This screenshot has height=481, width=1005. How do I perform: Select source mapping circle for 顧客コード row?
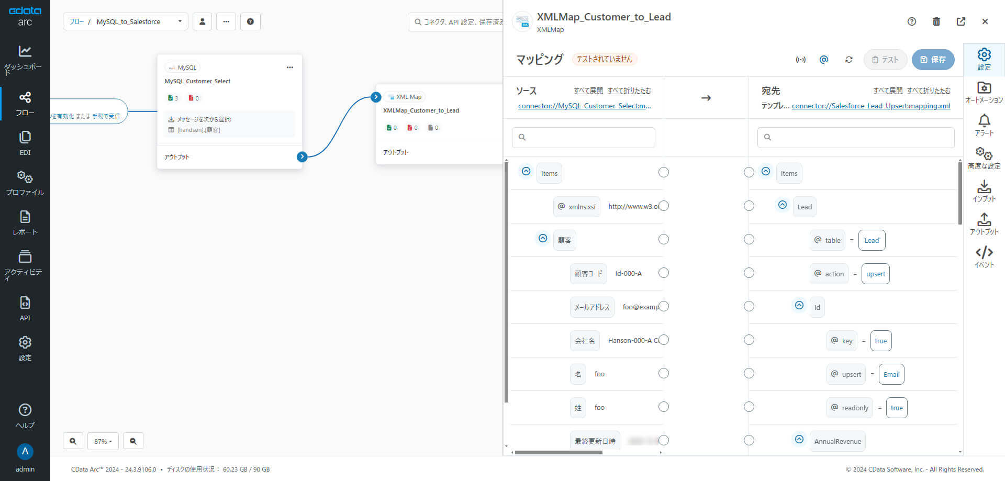[664, 273]
